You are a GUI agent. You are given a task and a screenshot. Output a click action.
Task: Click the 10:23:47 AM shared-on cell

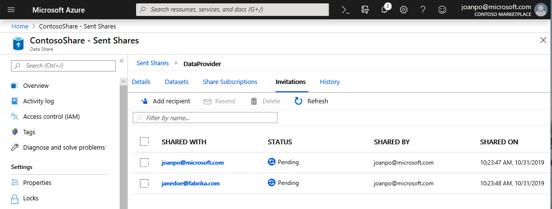512,163
